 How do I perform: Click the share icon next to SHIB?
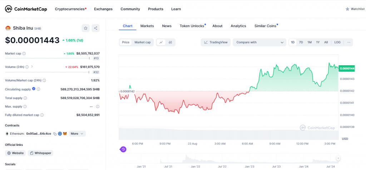pos(95,28)
